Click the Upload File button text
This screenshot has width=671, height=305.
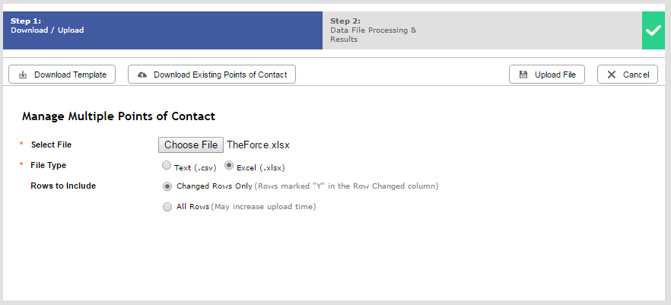tap(555, 75)
